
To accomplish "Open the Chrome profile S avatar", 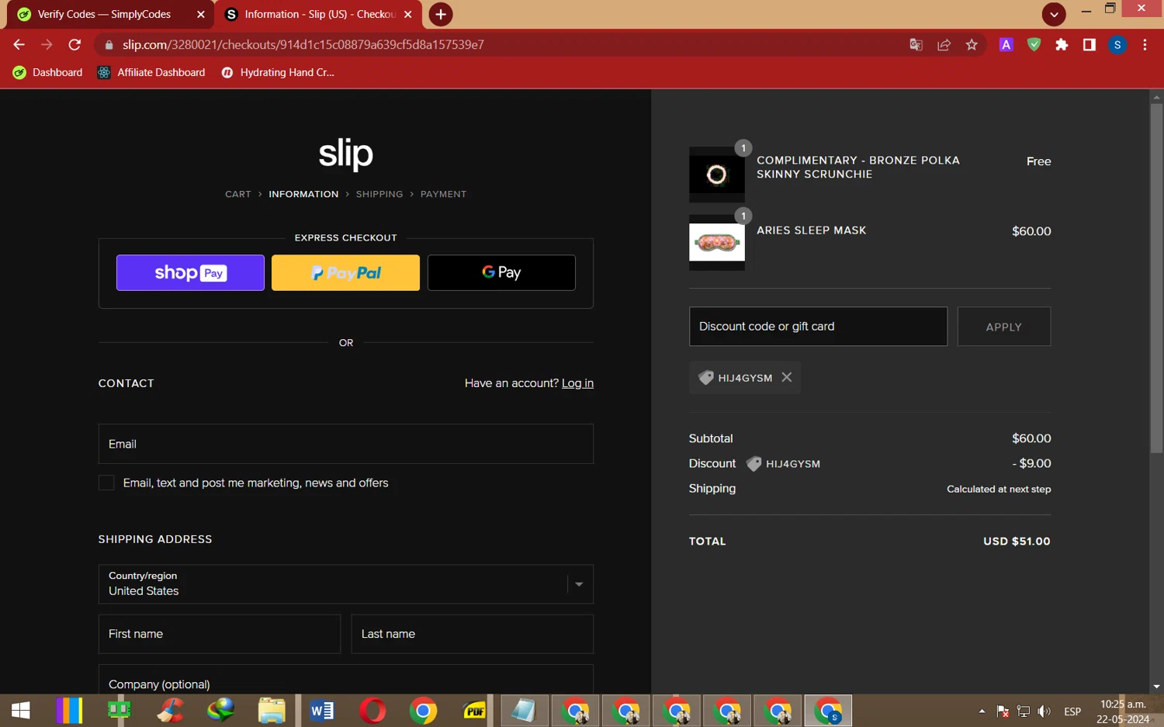I will pos(1117,45).
